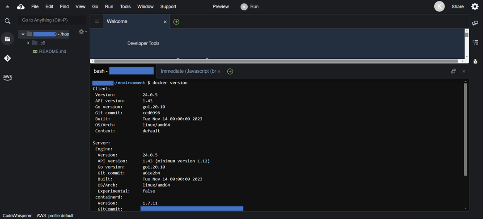Close the Immediate Javascript tab
This screenshot has width=483, height=219.
tap(219, 71)
